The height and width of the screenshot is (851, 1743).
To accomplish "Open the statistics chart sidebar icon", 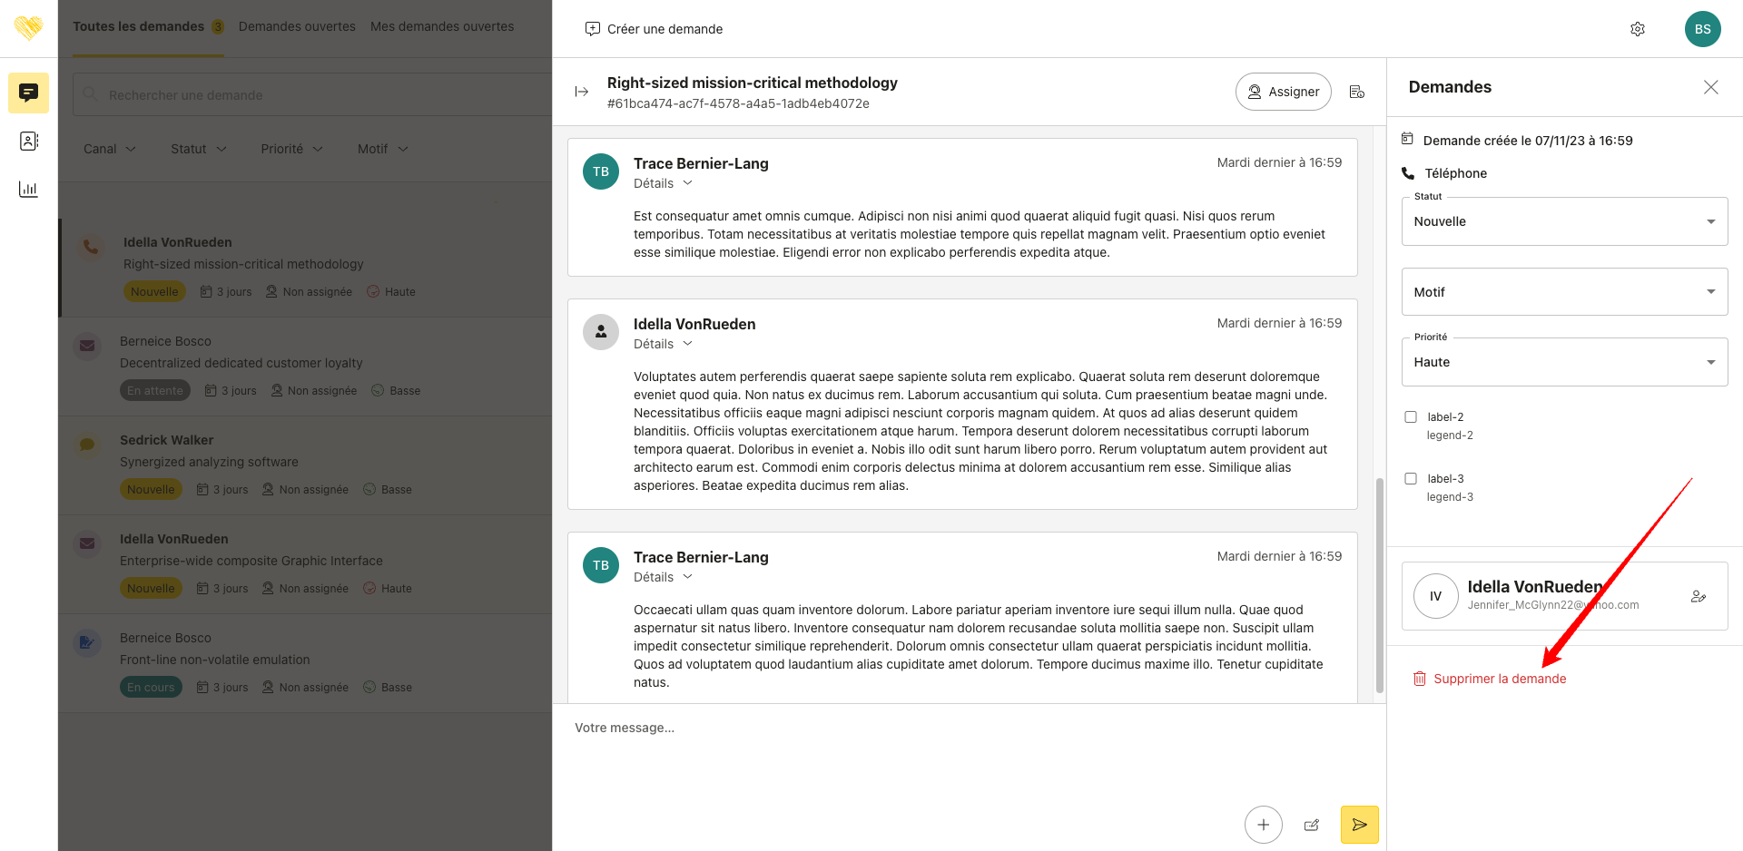I will [x=29, y=189].
